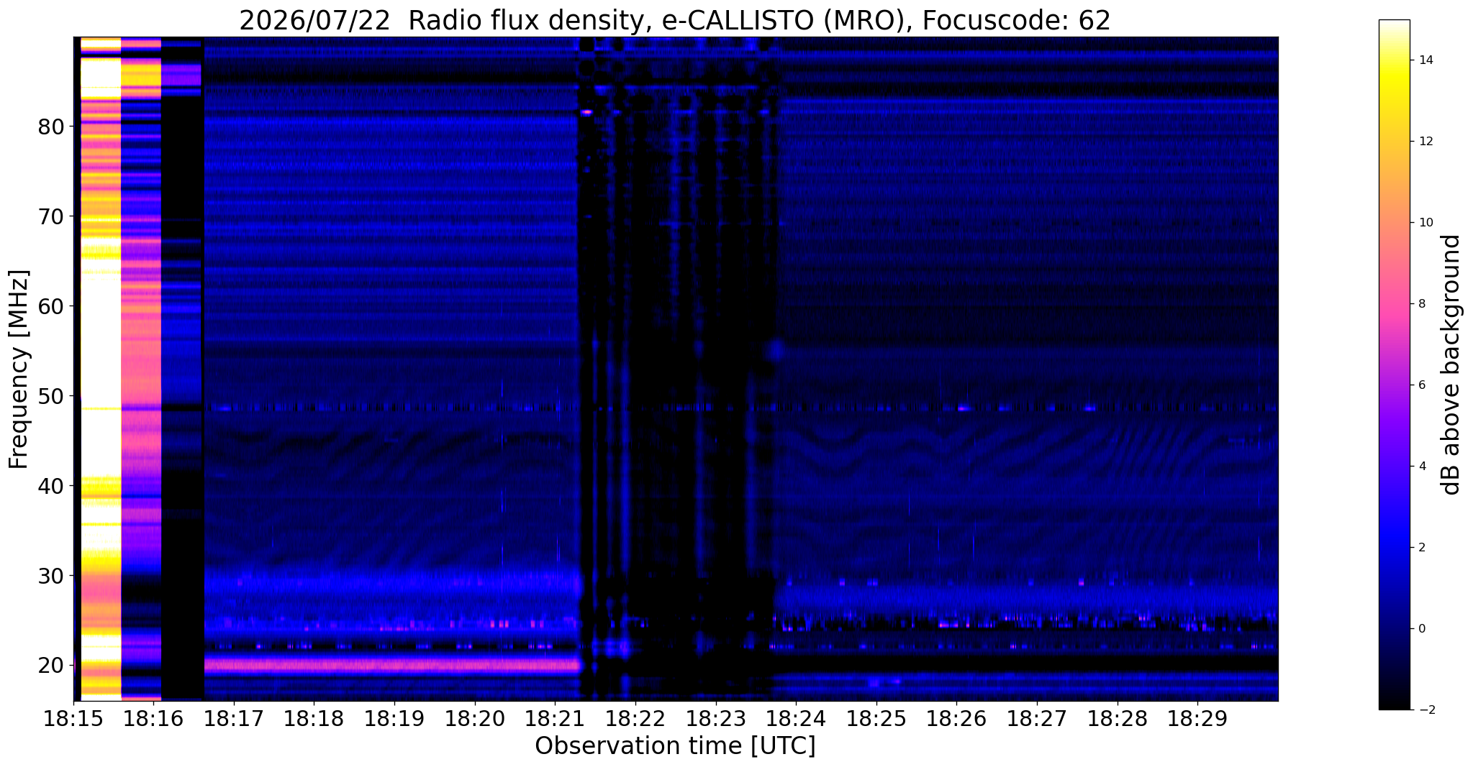Click the Observation time [UTC] axis label

click(675, 746)
